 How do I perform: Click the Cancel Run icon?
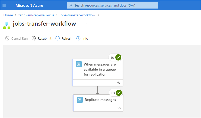pyautogui.click(x=7, y=38)
